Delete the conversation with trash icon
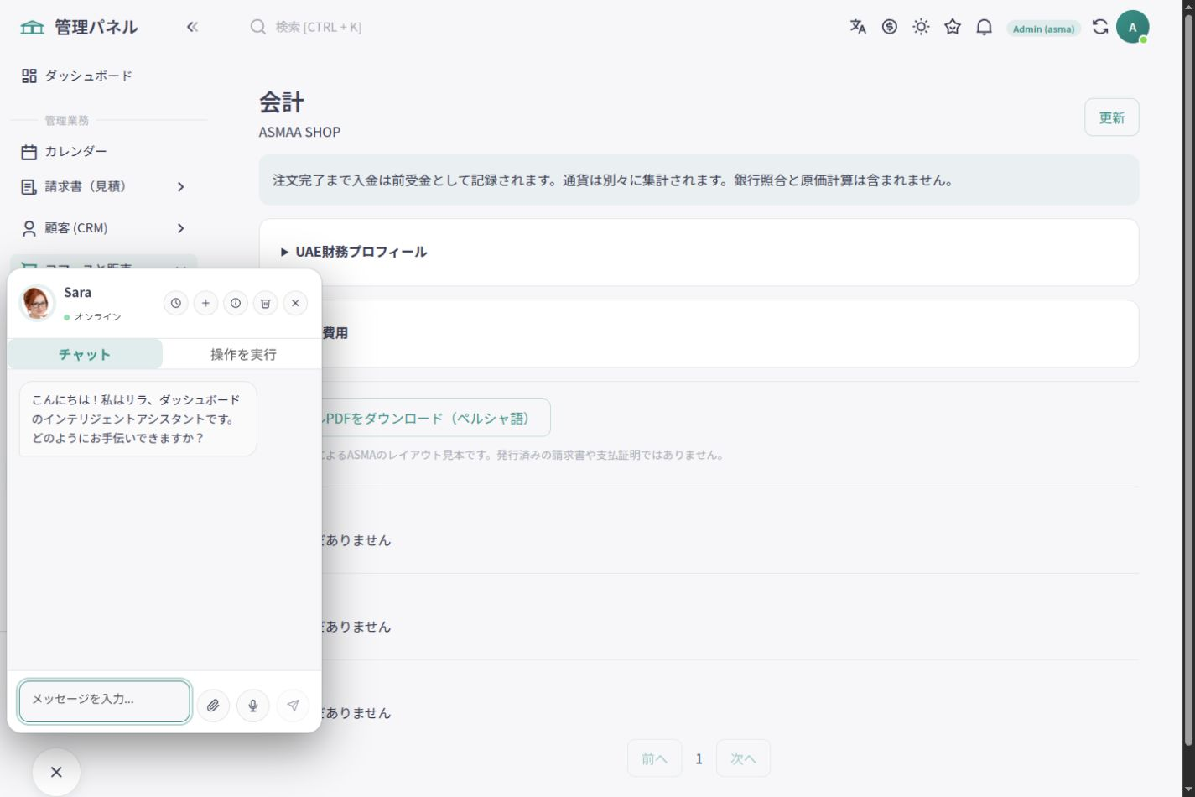The width and height of the screenshot is (1195, 797). click(x=265, y=303)
